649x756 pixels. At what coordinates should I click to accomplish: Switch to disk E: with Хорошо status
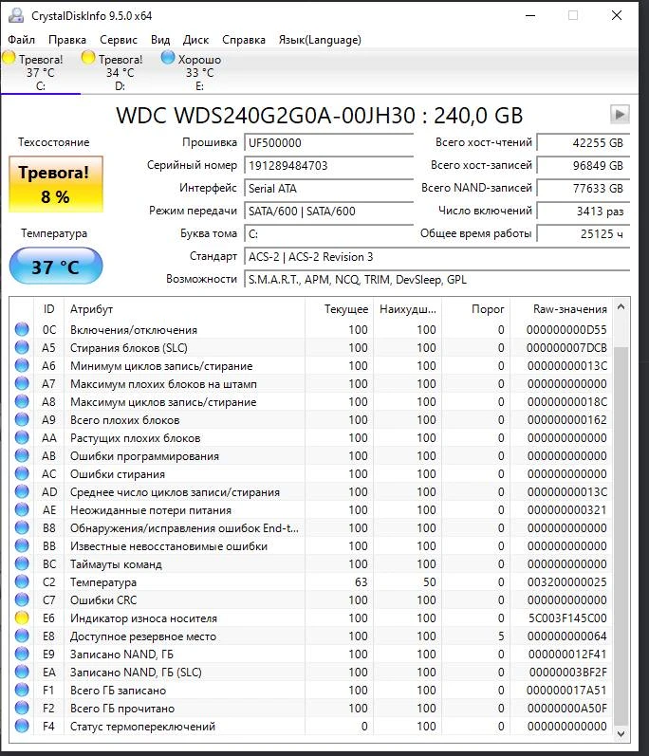pos(199,72)
